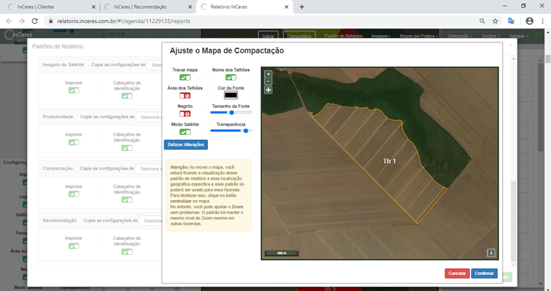Select the Relatório InCeres browser tab
This screenshot has height=291, width=551.
(x=244, y=7)
